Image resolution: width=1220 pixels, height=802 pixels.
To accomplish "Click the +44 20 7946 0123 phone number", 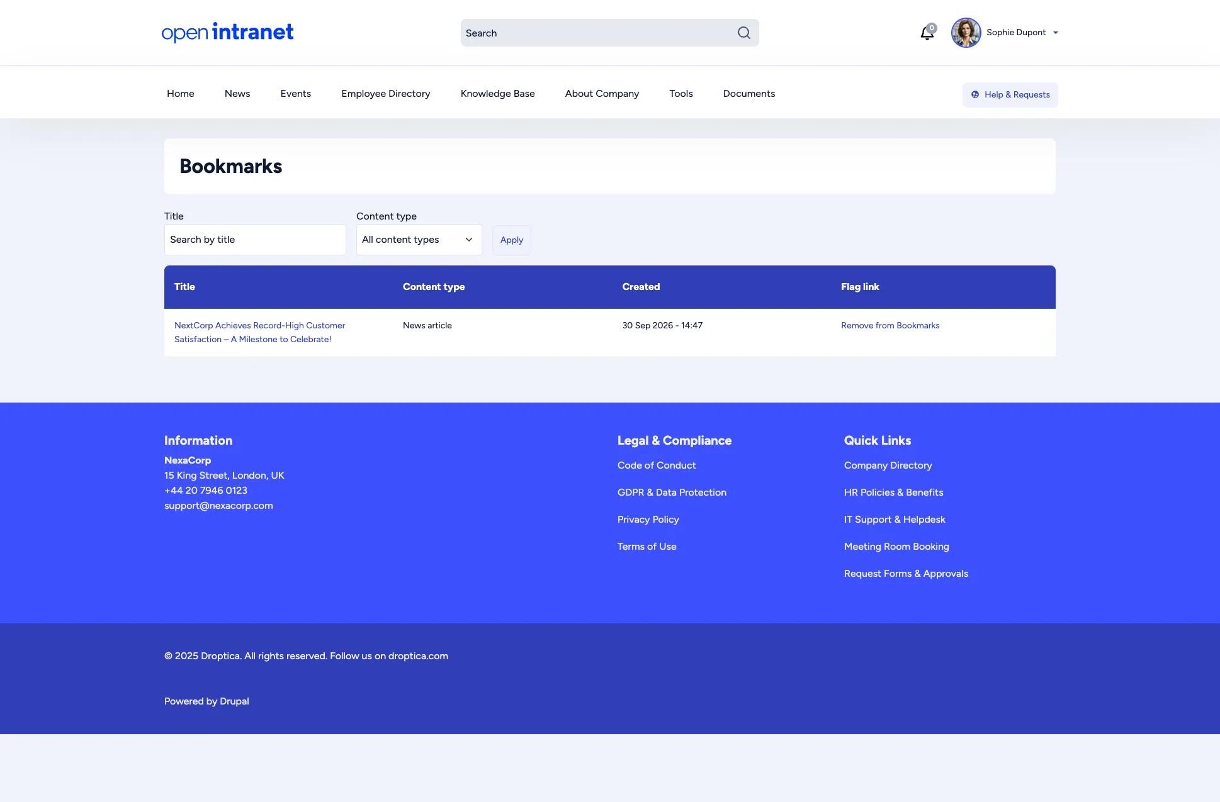I will click(206, 491).
